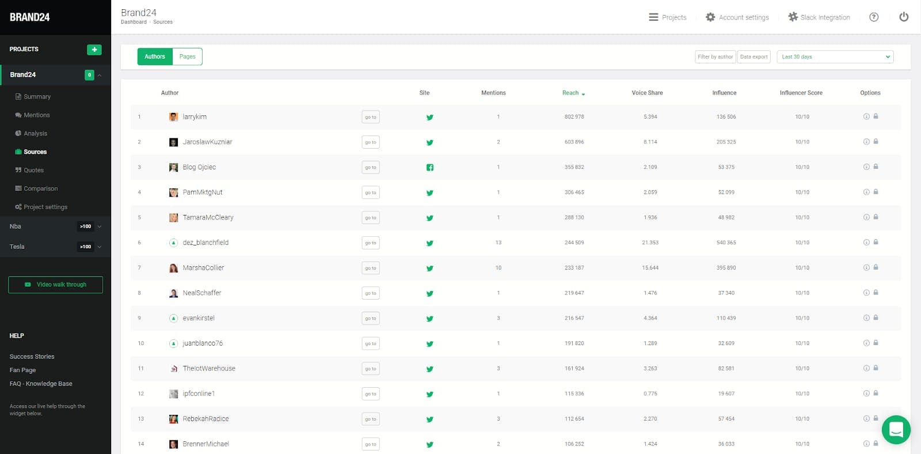Sort table by Mentions column

click(x=493, y=93)
